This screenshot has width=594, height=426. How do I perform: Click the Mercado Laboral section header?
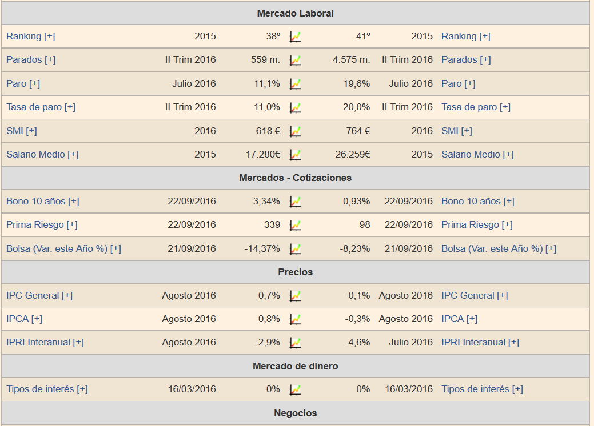point(295,13)
